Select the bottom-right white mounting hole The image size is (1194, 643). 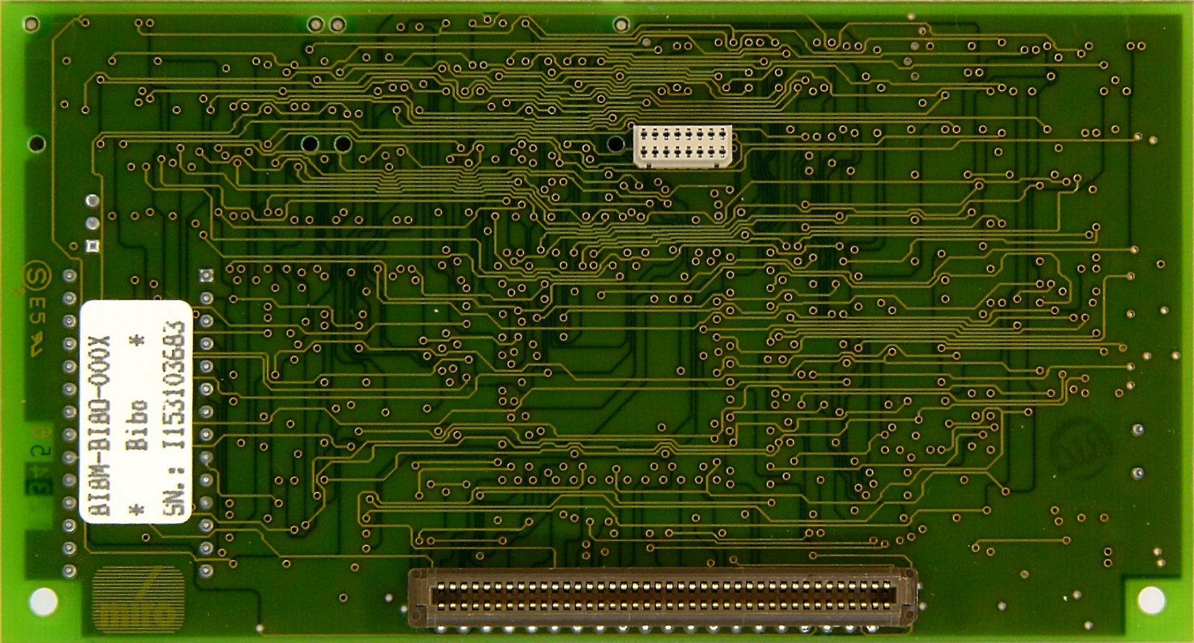tap(1150, 599)
